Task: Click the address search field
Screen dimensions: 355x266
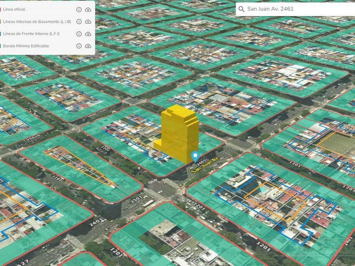Action: pyautogui.click(x=295, y=9)
